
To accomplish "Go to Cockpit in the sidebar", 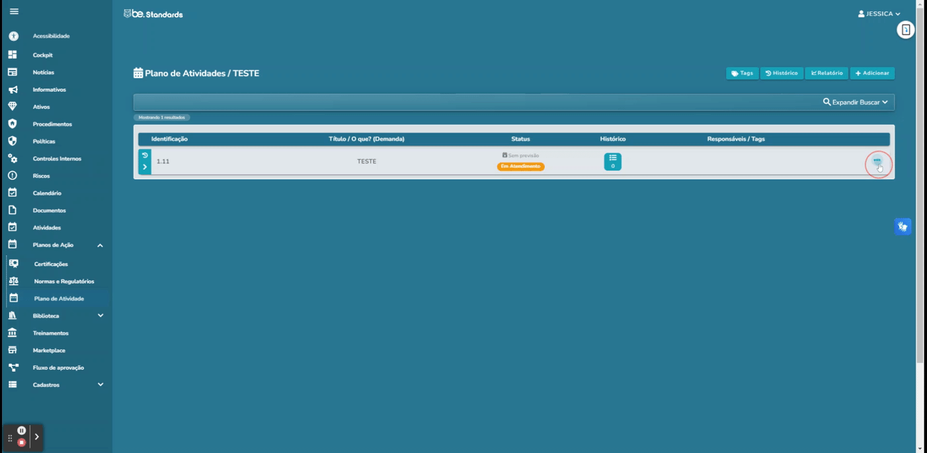I will [42, 55].
